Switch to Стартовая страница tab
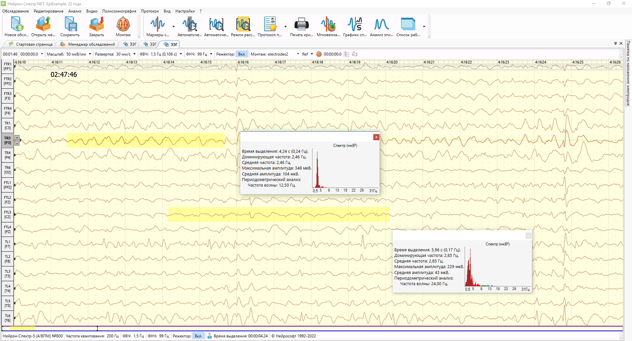This screenshot has width=632, height=341. (30, 44)
